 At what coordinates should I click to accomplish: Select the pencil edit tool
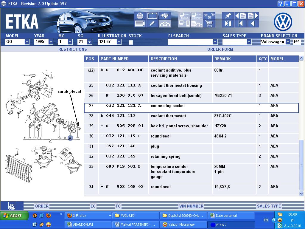[152, 24]
